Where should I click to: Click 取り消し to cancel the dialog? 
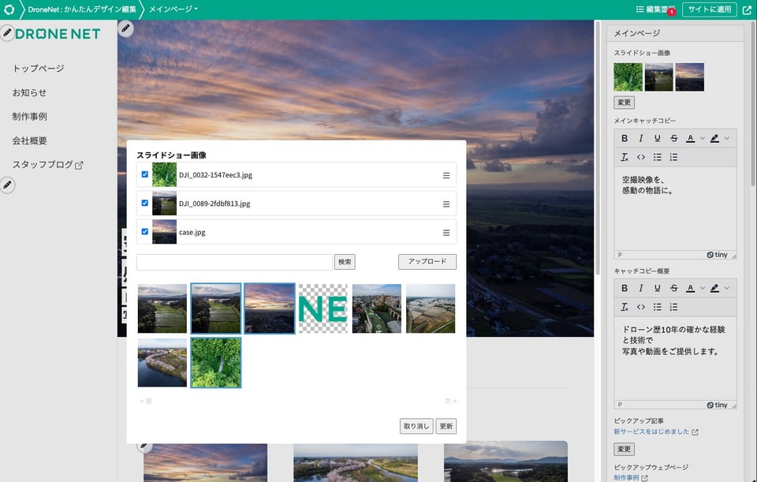[416, 426]
